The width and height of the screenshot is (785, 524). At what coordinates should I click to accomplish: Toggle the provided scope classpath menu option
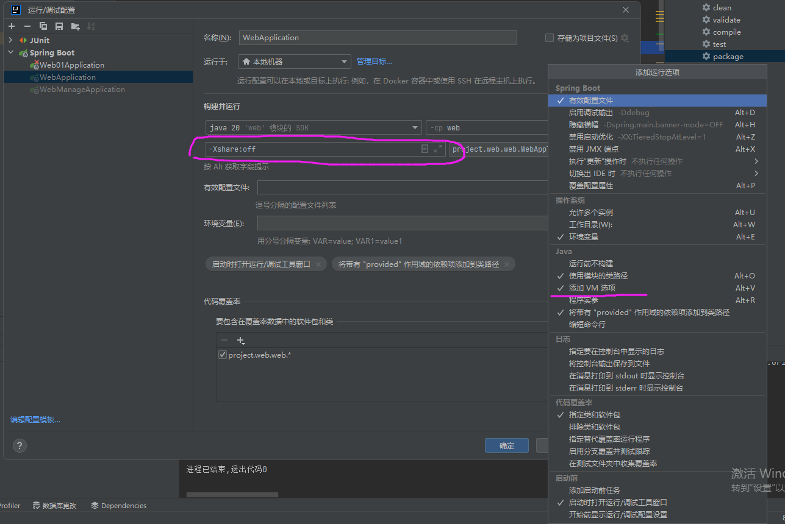(x=658, y=313)
